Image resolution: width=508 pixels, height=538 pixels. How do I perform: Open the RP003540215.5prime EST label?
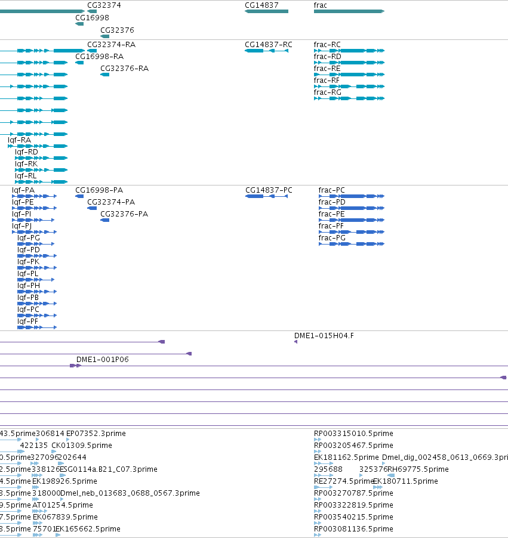tap(353, 517)
